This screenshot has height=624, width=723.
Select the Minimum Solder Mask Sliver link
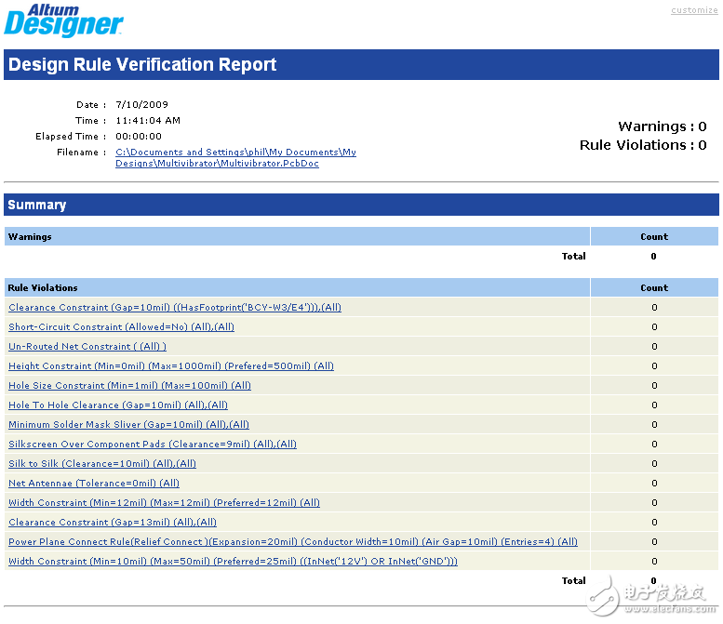click(128, 424)
